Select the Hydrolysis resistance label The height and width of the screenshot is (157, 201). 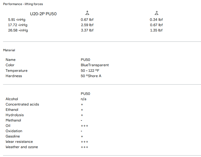[x=15, y=115]
